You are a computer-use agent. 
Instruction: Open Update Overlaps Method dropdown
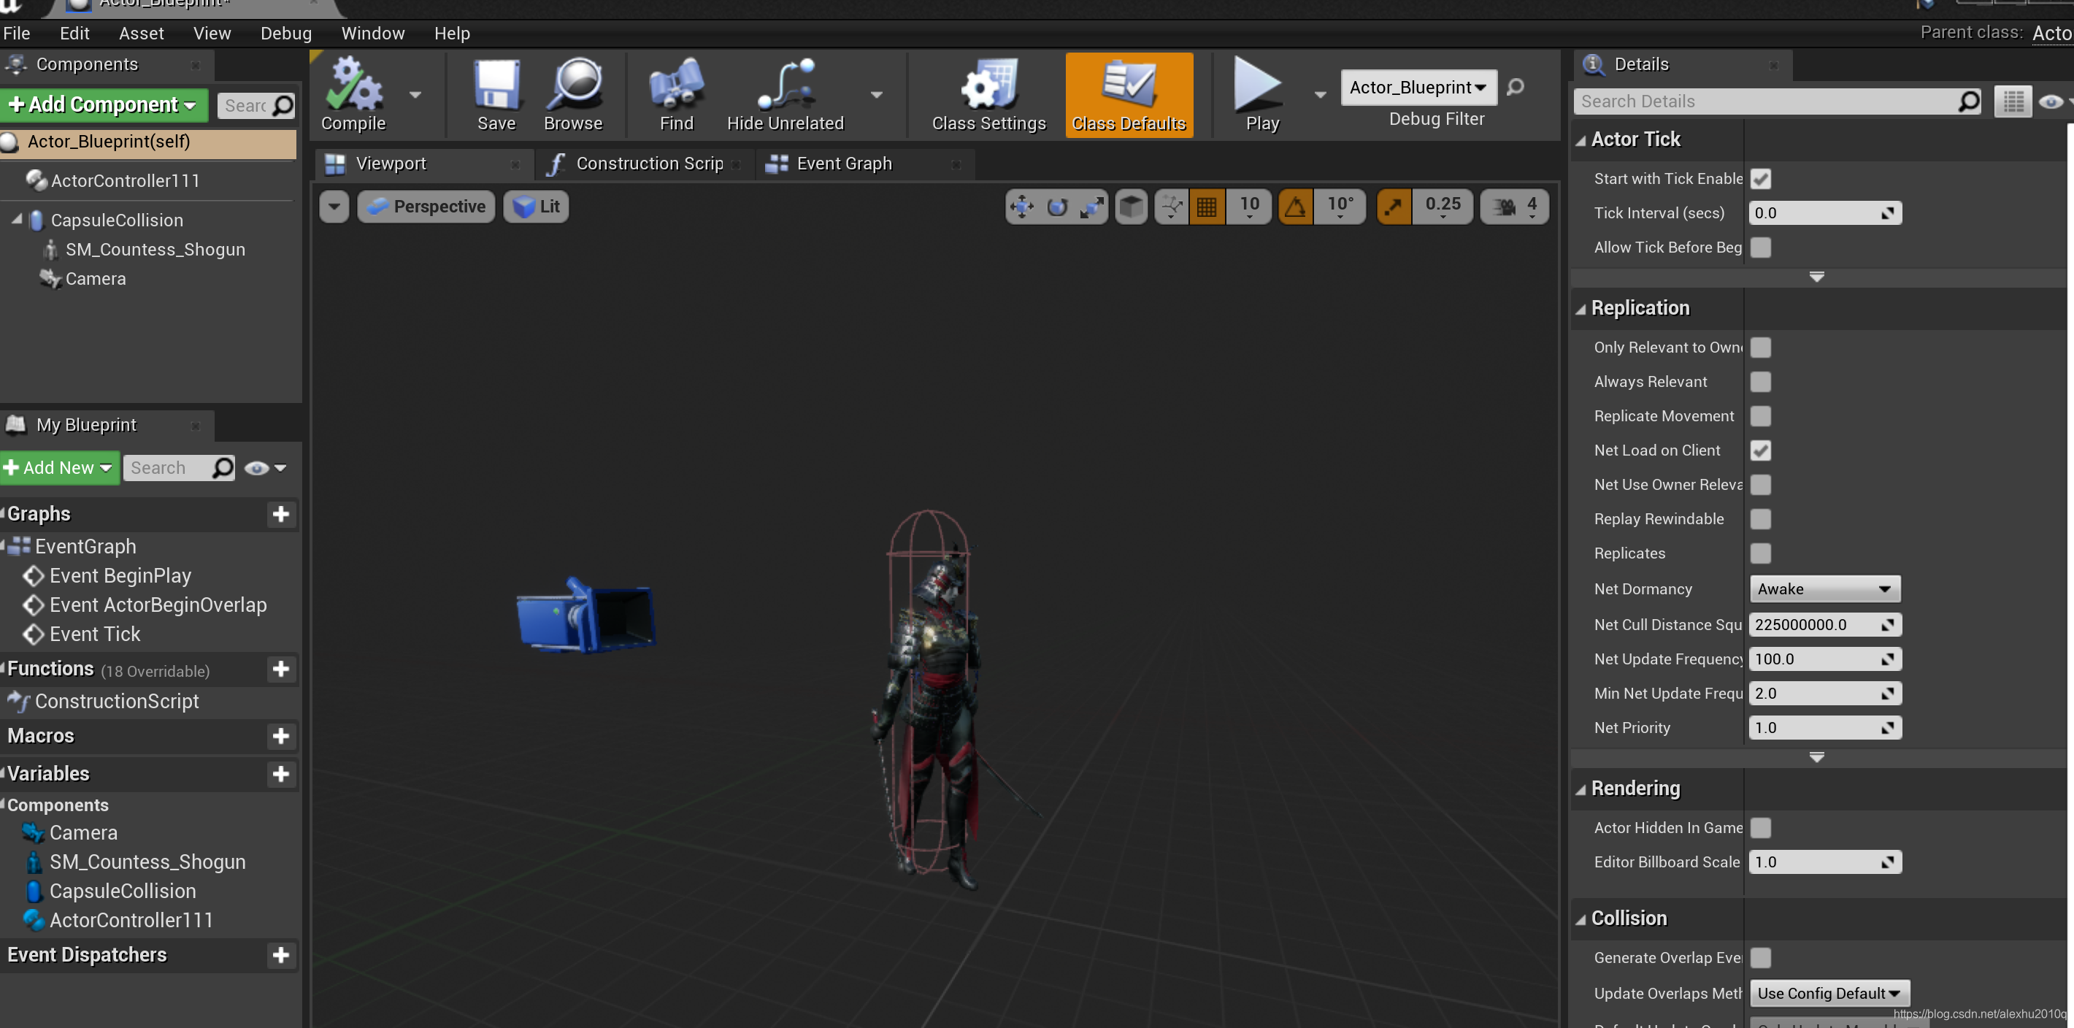point(1829,994)
